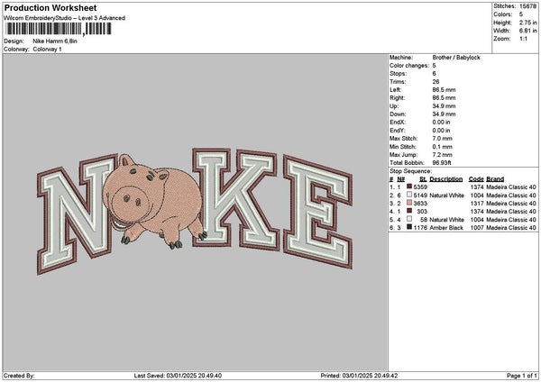Click the Production Worksheet heading
The width and height of the screenshot is (541, 382).
50,7
